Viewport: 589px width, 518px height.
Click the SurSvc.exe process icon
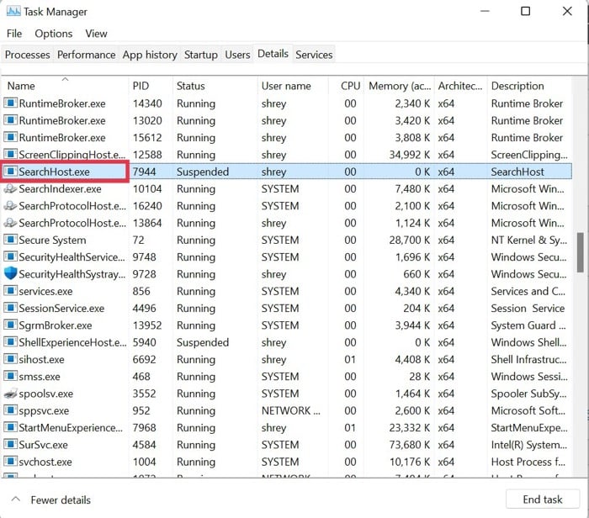10,445
